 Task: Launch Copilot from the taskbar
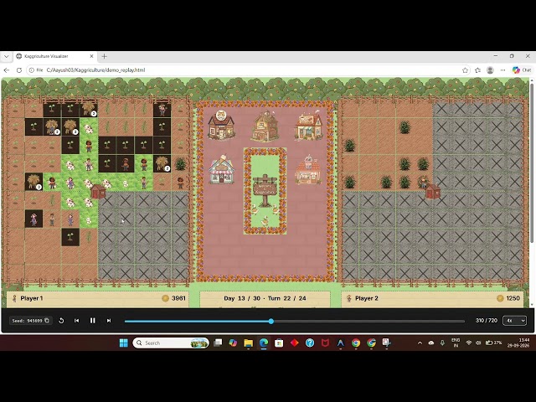(x=233, y=343)
